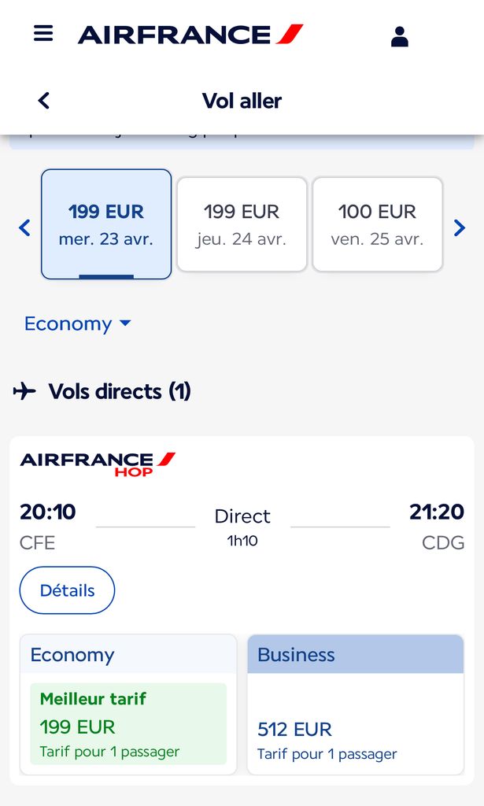This screenshot has width=484, height=806.
Task: Show later dates with the right arrow
Action: (x=460, y=228)
